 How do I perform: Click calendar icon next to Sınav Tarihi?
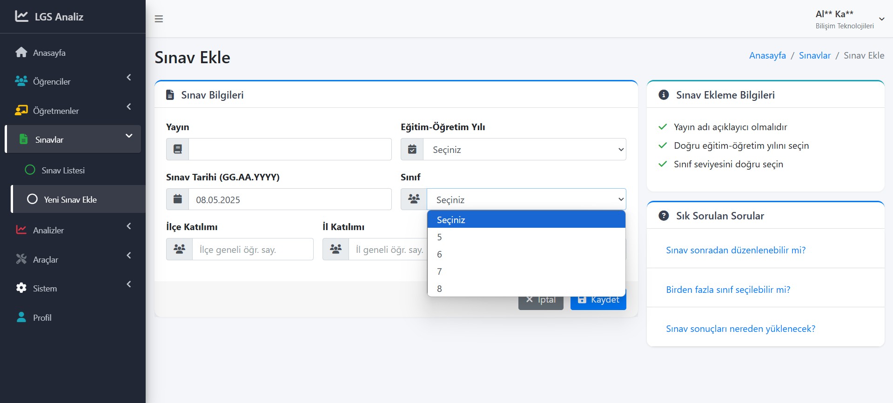click(x=177, y=199)
